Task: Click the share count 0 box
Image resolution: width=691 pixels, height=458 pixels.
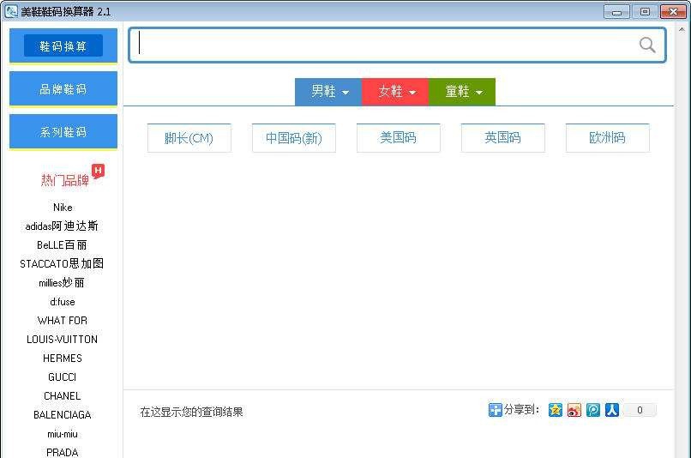Action: (640, 410)
